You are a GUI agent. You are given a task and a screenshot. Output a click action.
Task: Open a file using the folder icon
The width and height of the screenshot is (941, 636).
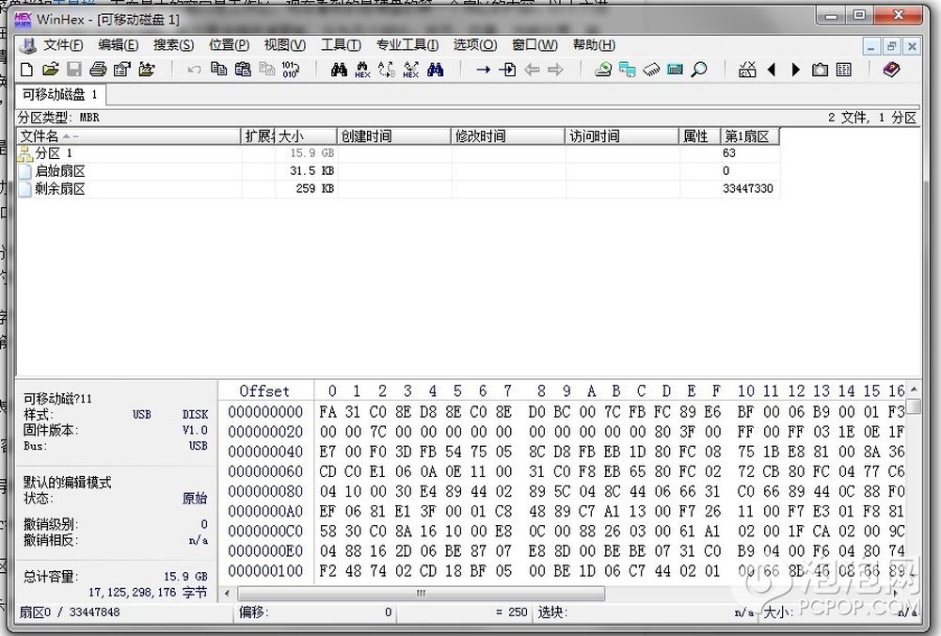pos(51,70)
